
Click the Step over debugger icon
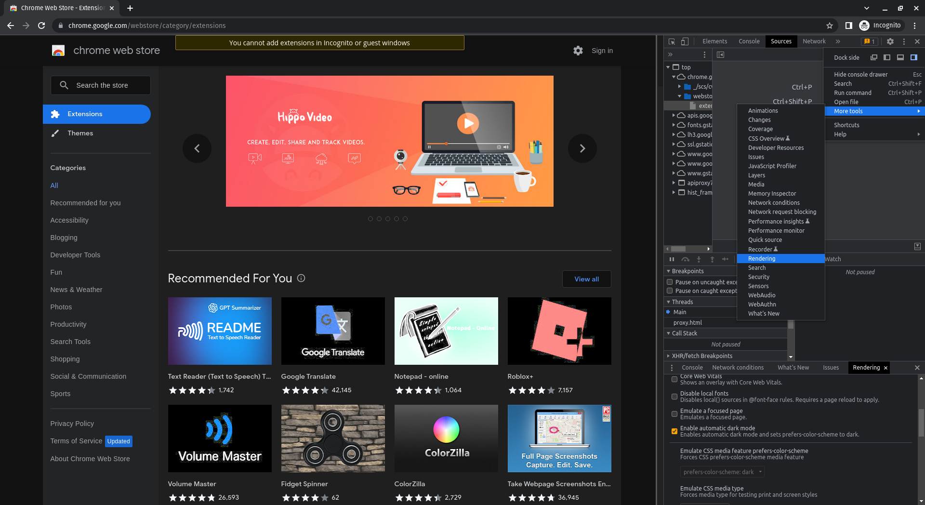pyautogui.click(x=685, y=259)
